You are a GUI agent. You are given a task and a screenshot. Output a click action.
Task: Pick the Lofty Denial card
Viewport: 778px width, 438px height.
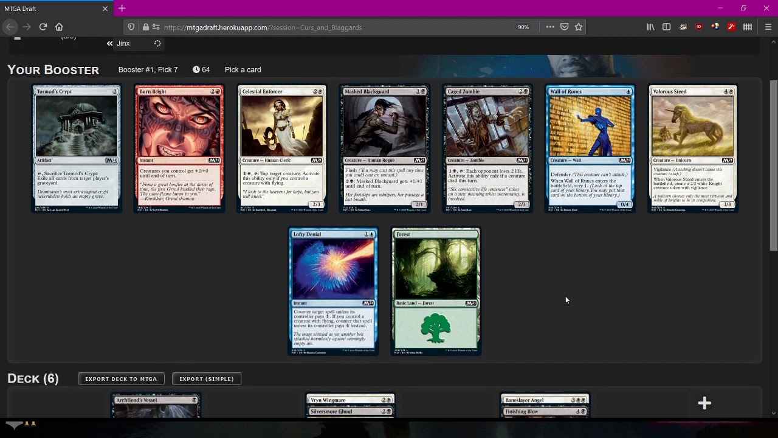click(x=333, y=292)
